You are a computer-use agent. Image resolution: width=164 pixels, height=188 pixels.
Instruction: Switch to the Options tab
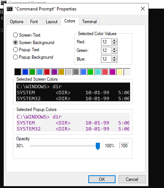point(16,22)
